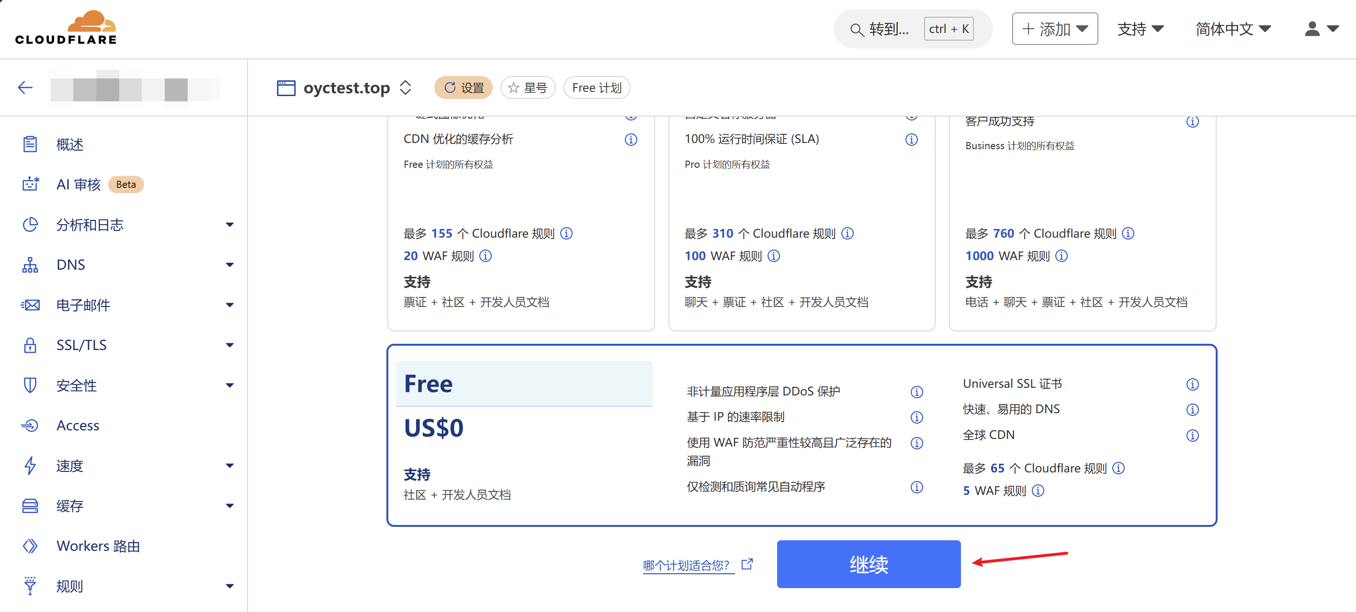Click the Cloudflare logo
Viewport: 1356px width, 612px height.
tap(65, 28)
